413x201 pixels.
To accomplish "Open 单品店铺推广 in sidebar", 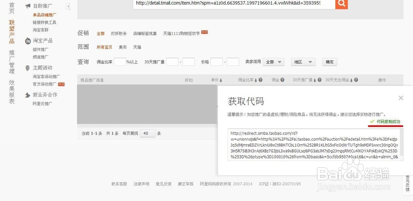I will click(44, 15).
